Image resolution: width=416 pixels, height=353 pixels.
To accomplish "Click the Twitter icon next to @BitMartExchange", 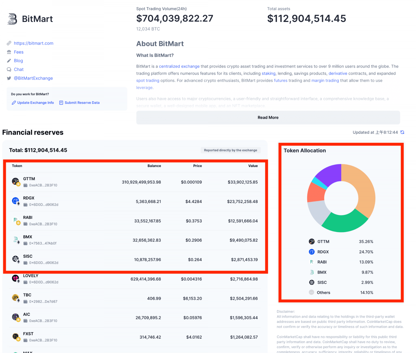I will coord(9,78).
